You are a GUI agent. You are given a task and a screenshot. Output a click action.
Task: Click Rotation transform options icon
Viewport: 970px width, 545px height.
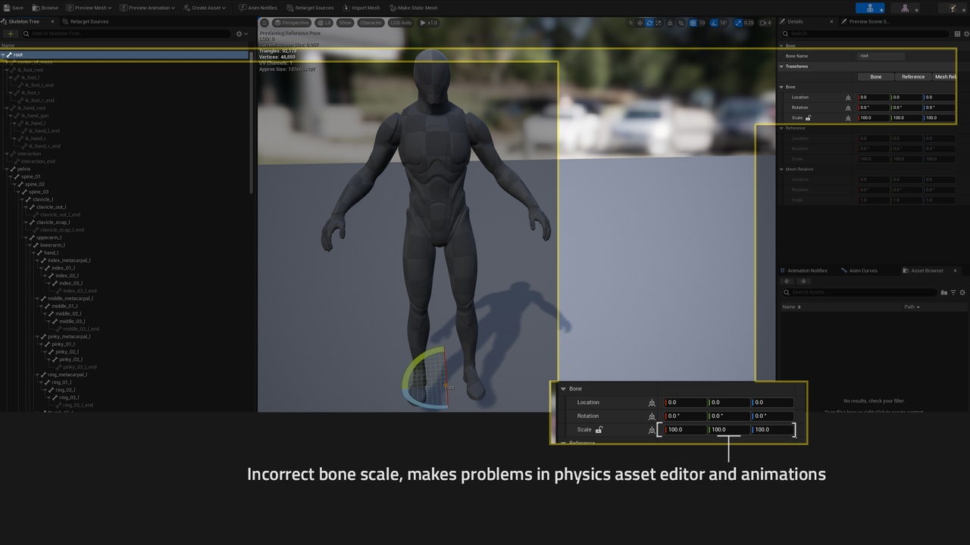click(x=848, y=107)
